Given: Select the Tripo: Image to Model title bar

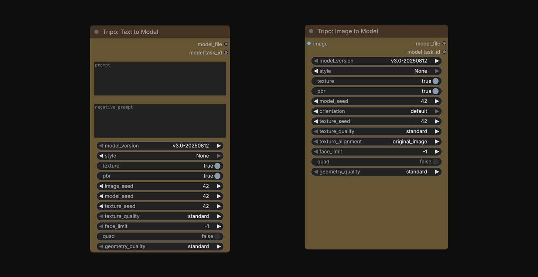Looking at the screenshot, I should tap(377, 31).
